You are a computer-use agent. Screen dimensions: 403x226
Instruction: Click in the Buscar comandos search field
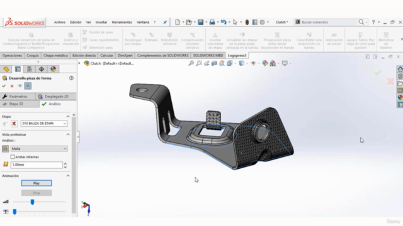329,23
